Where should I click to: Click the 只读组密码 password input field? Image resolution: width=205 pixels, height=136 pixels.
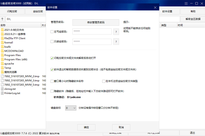(x=92, y=42)
